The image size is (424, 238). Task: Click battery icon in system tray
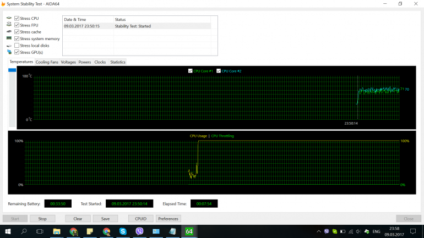point(343,231)
